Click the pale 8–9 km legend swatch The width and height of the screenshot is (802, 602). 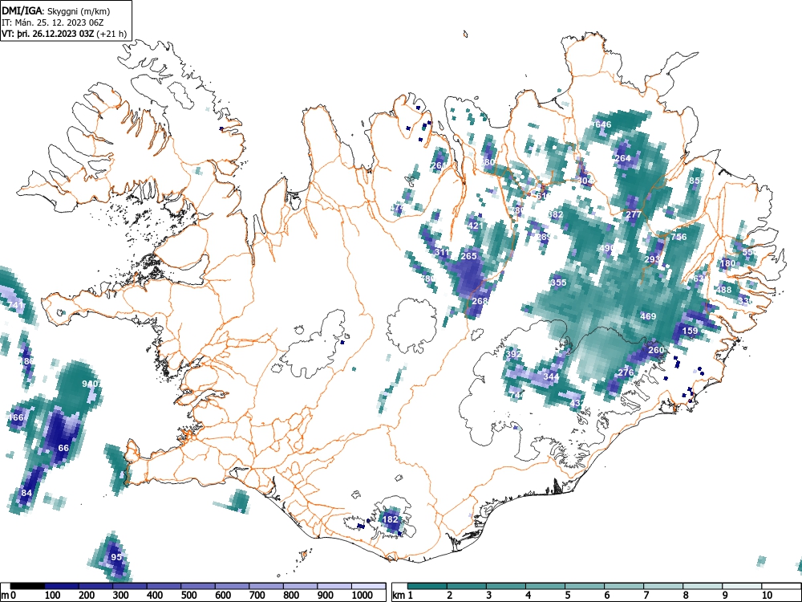pyautogui.click(x=703, y=586)
